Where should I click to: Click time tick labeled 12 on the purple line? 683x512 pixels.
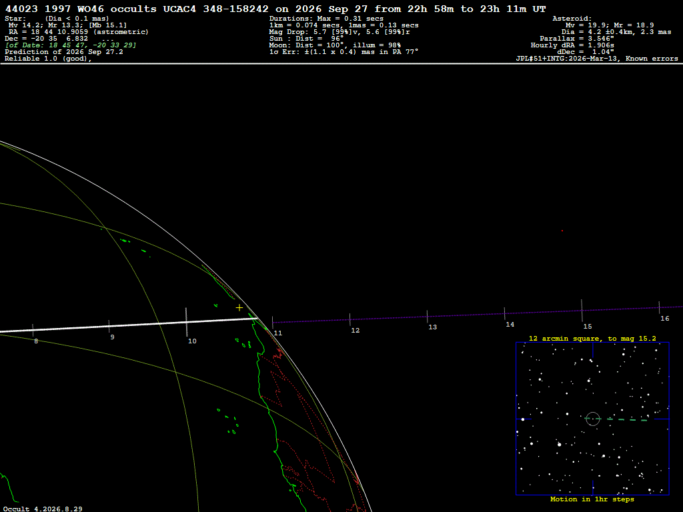click(x=350, y=319)
